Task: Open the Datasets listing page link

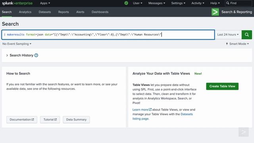Action: click(x=162, y=116)
